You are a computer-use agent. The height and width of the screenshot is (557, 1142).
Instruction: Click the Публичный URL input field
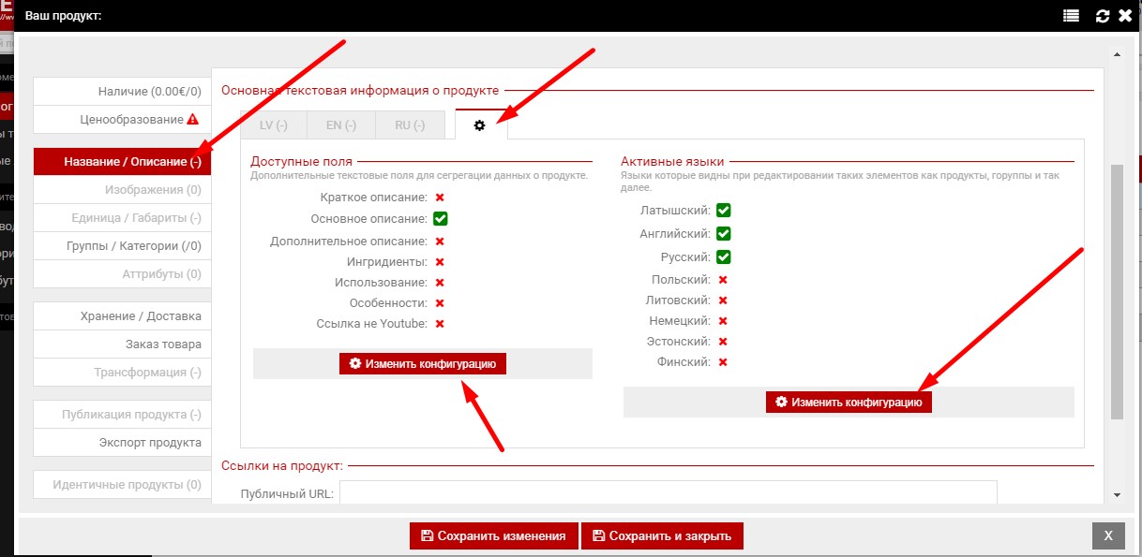pos(668,492)
